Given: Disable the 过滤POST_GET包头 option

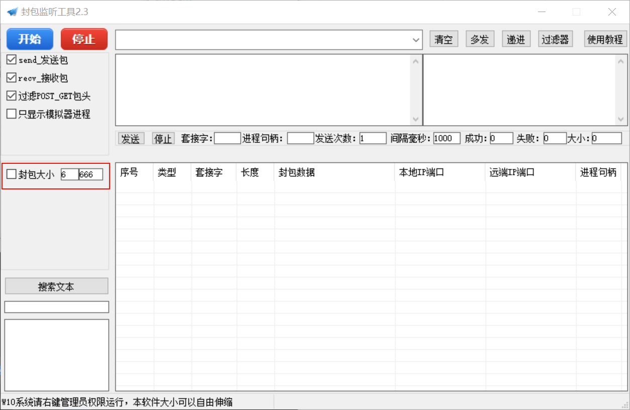Looking at the screenshot, I should tap(11, 96).
